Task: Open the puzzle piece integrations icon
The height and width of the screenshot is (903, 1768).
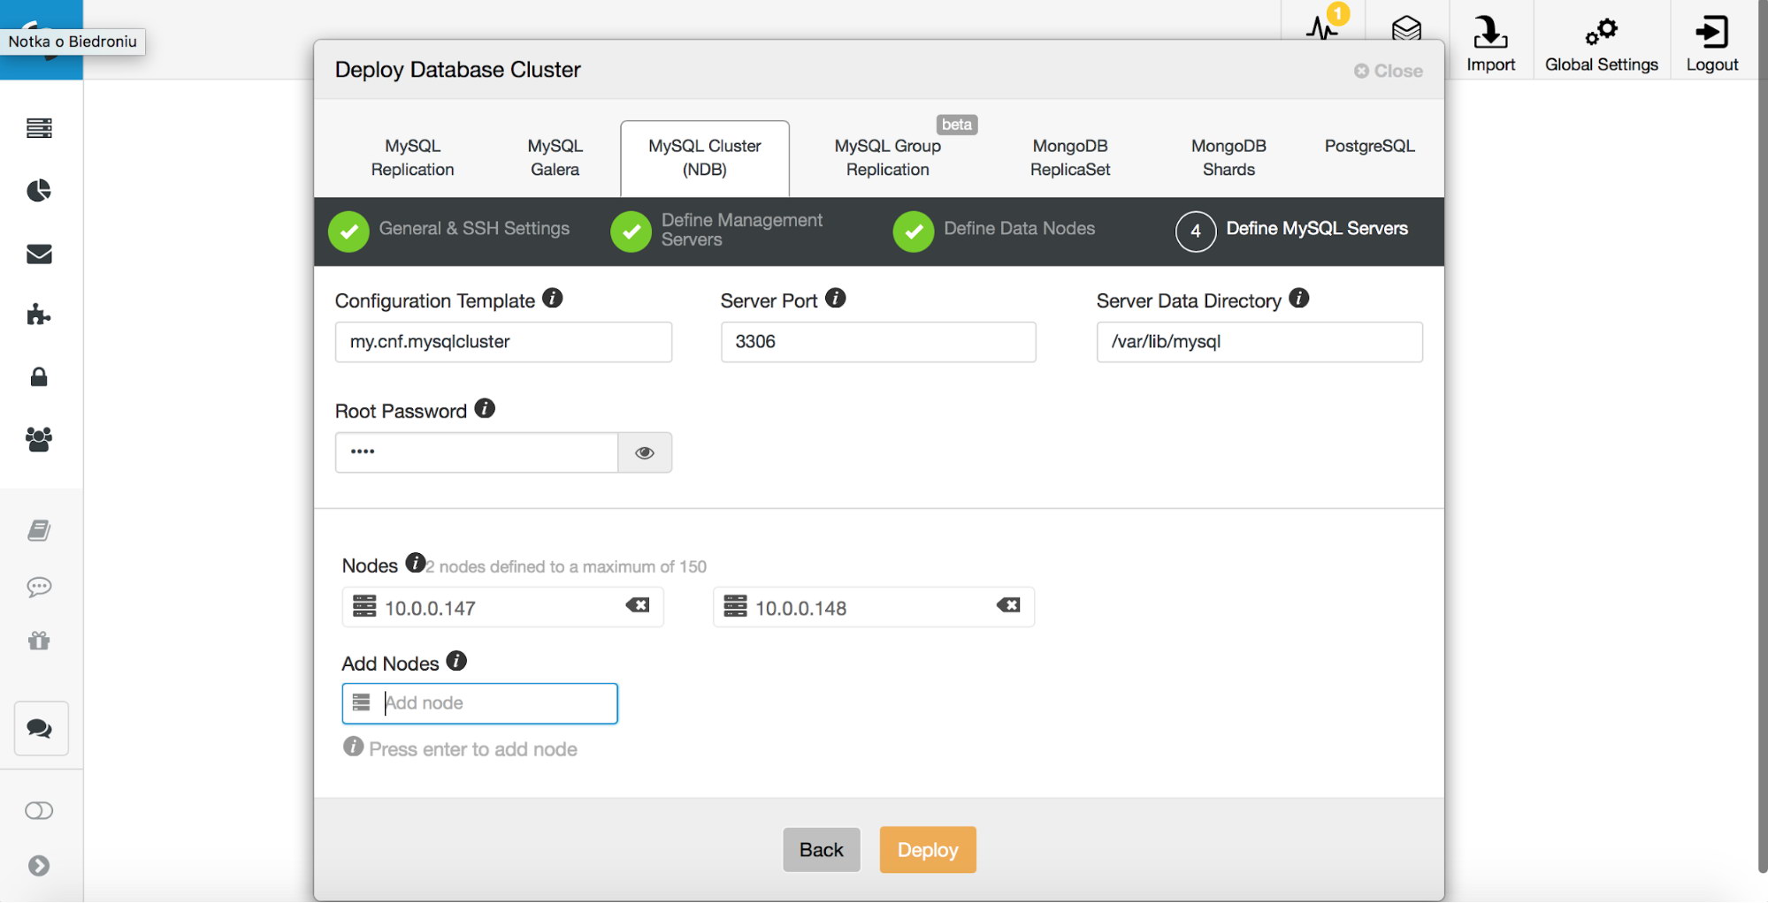Action: [39, 315]
